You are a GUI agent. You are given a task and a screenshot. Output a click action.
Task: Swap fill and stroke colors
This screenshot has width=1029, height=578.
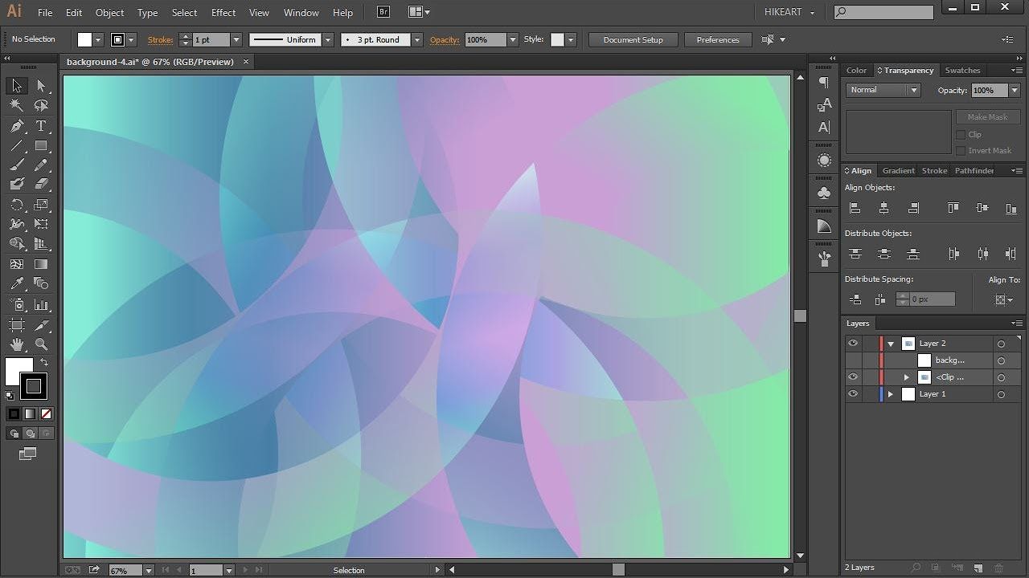coord(44,363)
